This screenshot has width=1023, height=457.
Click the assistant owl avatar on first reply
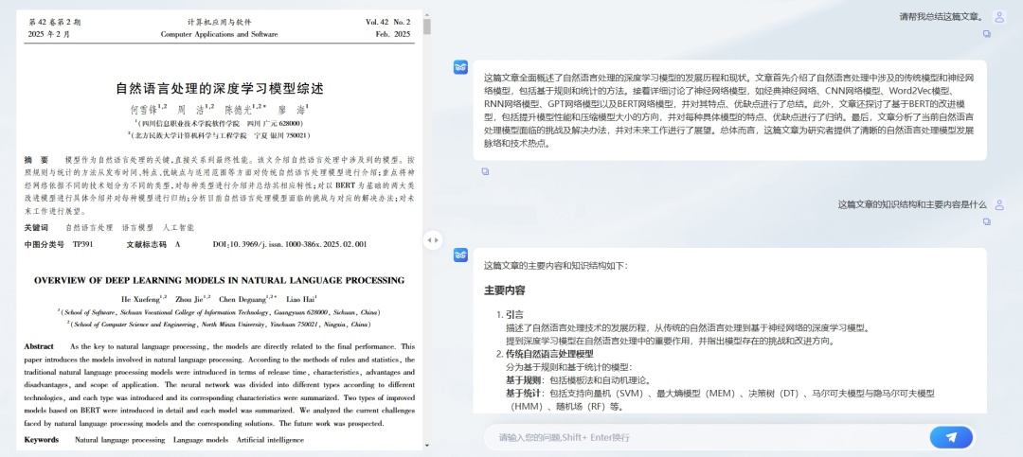(x=460, y=66)
